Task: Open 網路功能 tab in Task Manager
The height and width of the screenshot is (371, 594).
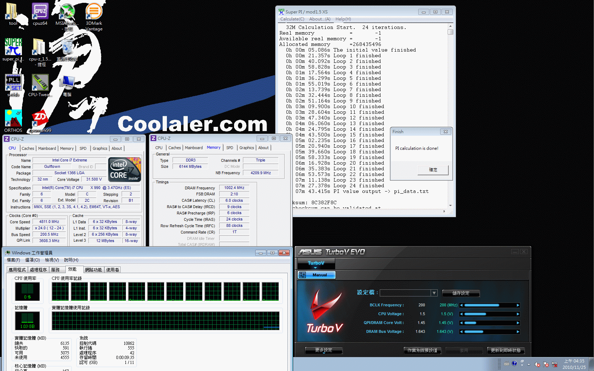Action: click(x=93, y=270)
